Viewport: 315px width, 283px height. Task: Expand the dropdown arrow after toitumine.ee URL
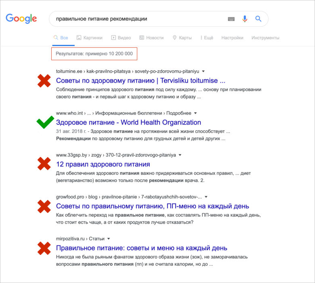point(203,71)
